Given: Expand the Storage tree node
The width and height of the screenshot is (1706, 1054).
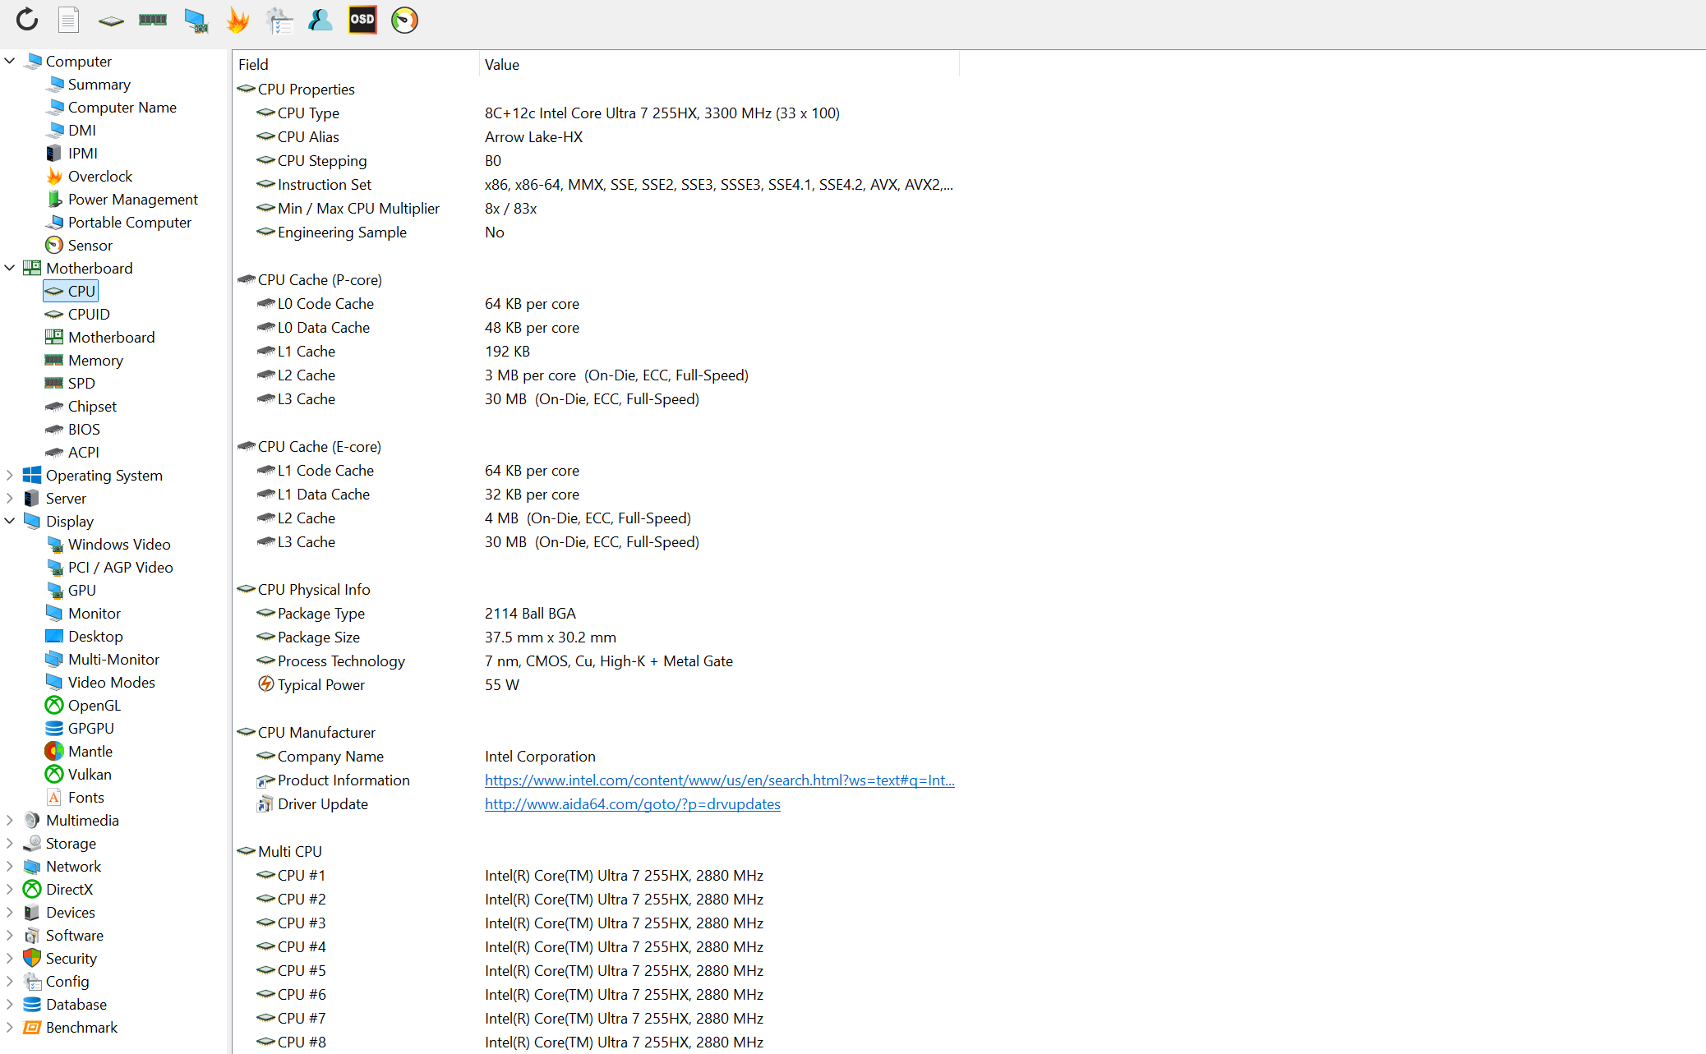Looking at the screenshot, I should click(x=10, y=843).
